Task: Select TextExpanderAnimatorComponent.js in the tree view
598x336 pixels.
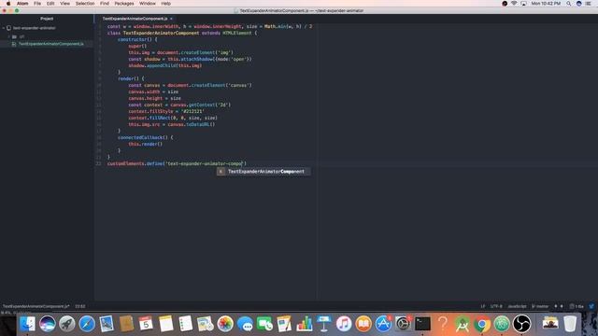Action: click(x=50, y=44)
